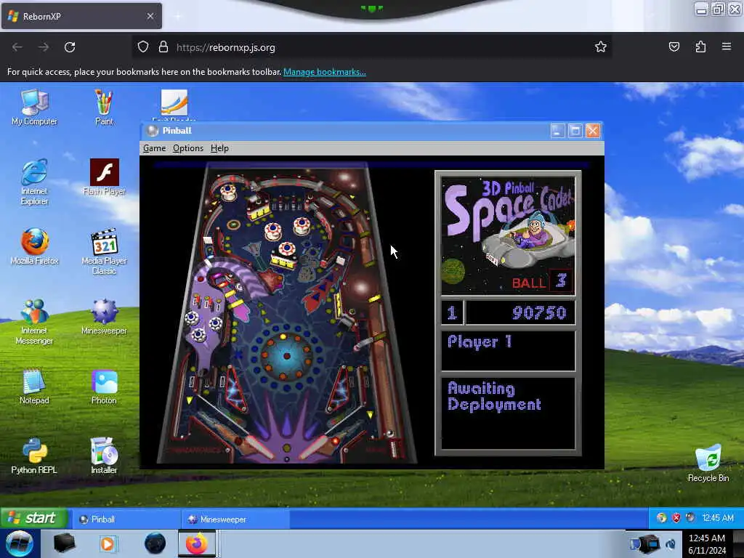The height and width of the screenshot is (558, 744).
Task: Click the Firefox icon in host taskbar
Action: (196, 543)
